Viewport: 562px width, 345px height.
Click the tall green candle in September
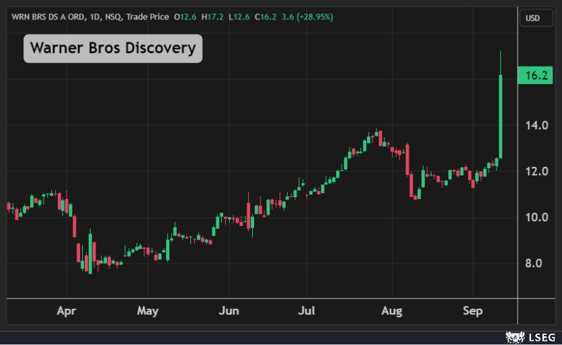pos(500,114)
